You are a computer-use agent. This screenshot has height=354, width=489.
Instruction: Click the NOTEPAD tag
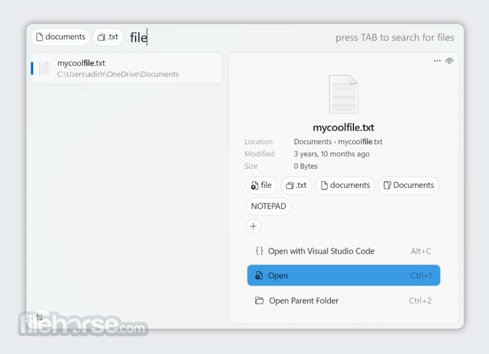click(x=268, y=206)
